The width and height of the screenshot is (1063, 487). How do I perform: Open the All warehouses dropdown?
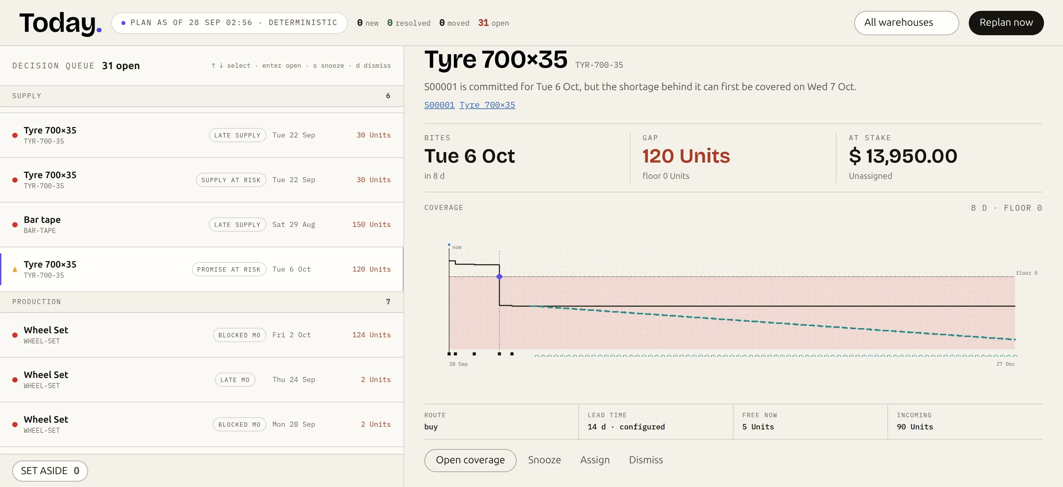point(906,23)
